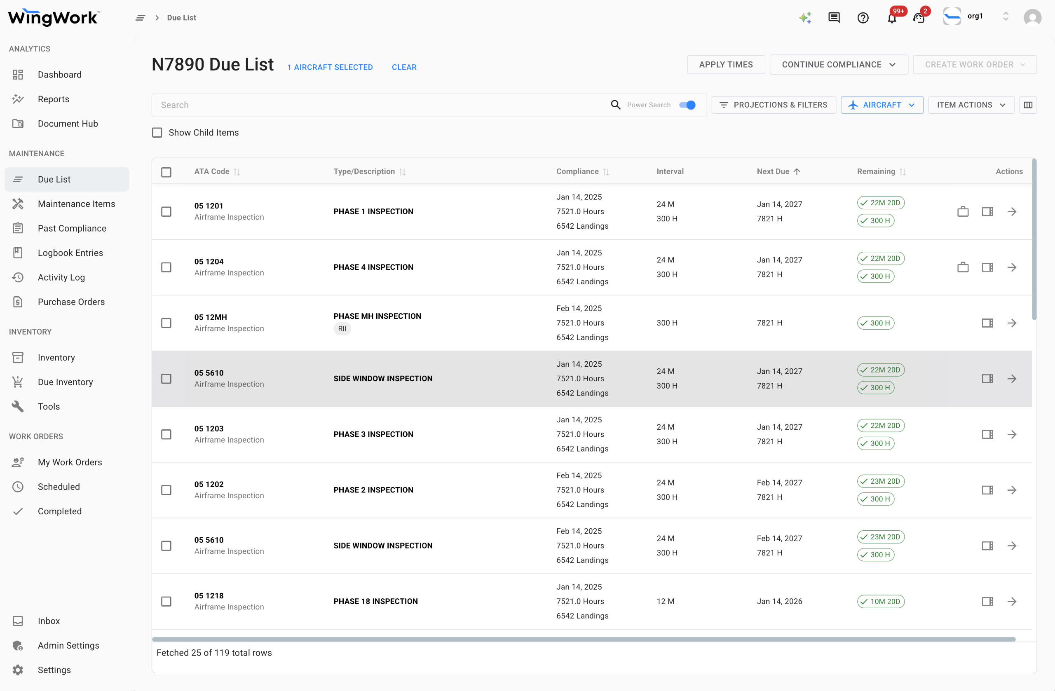Click into the Search input field
The image size is (1055, 691).
tap(381, 105)
